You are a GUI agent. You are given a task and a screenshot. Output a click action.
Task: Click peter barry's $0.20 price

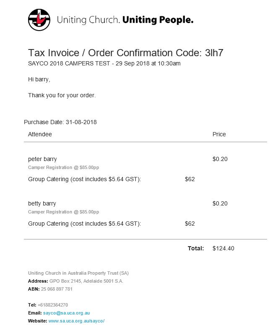click(x=220, y=159)
